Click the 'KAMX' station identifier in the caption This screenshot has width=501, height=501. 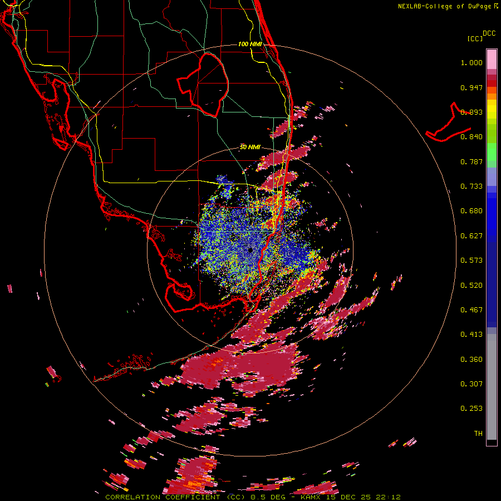(x=311, y=497)
